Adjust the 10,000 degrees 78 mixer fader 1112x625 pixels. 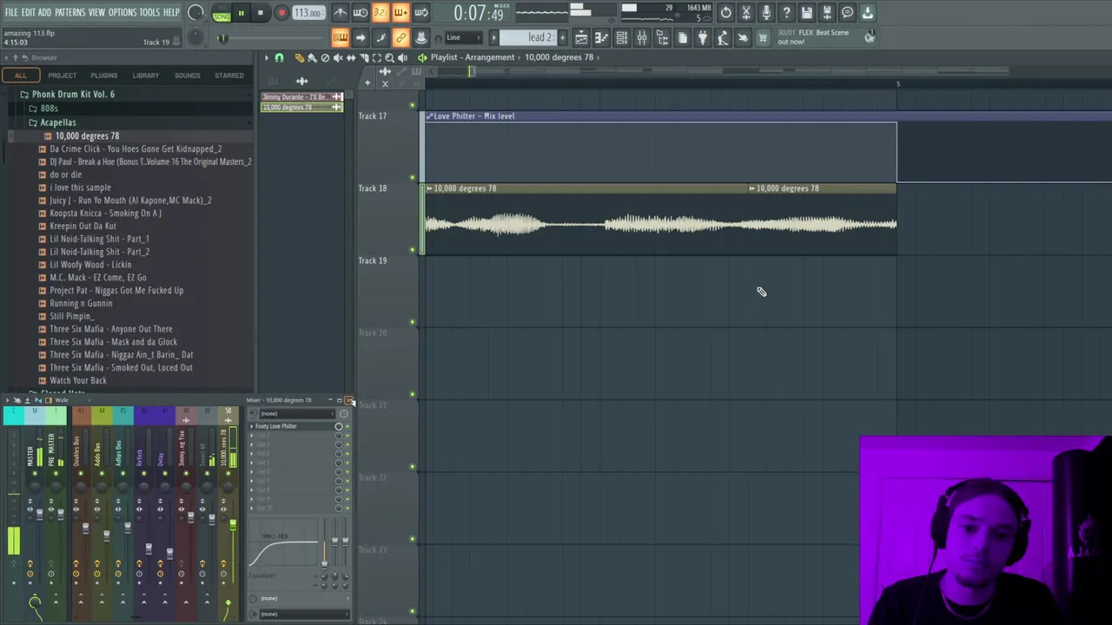coord(233,525)
